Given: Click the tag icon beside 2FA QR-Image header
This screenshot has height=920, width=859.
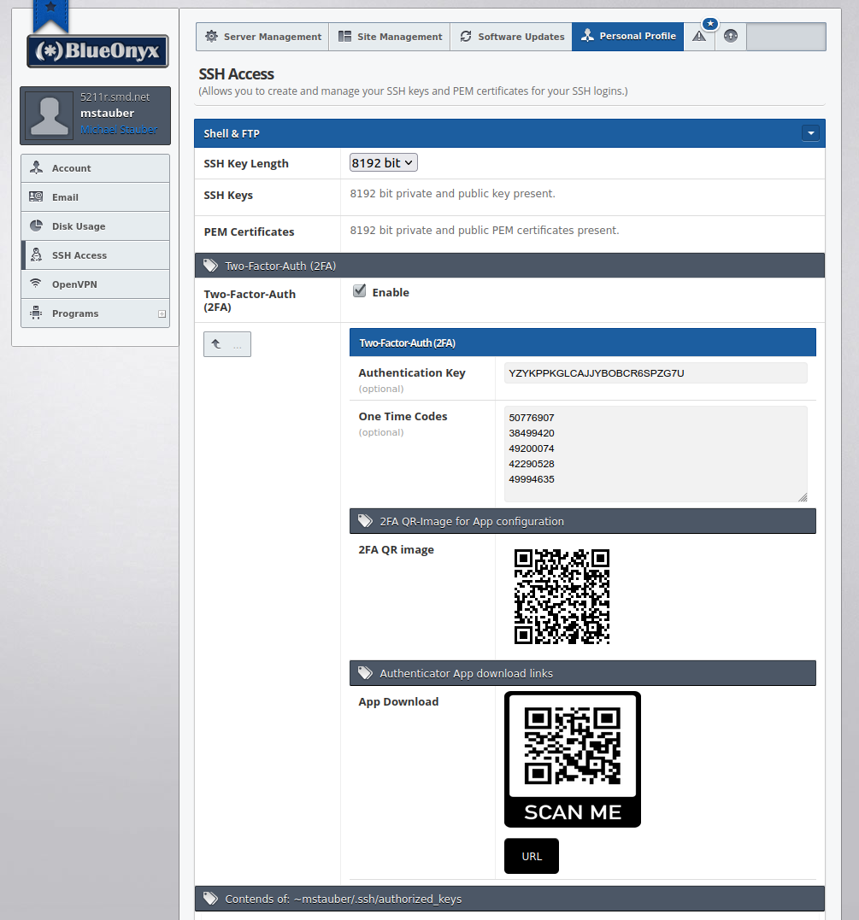Looking at the screenshot, I should [365, 521].
